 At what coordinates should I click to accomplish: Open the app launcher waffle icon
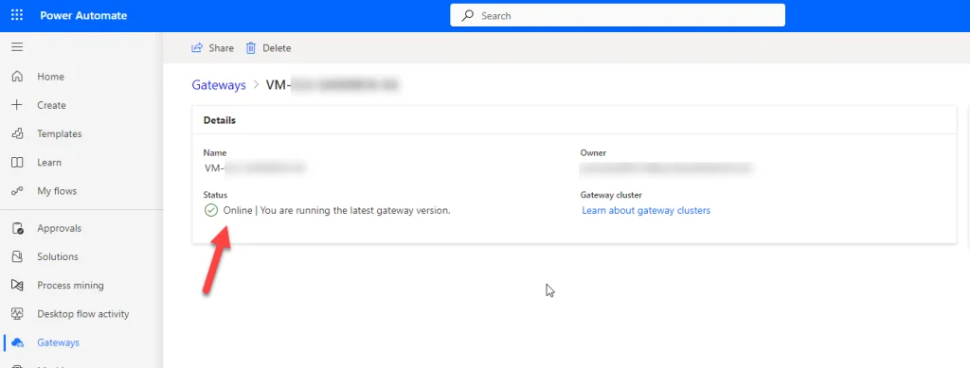pos(17,15)
